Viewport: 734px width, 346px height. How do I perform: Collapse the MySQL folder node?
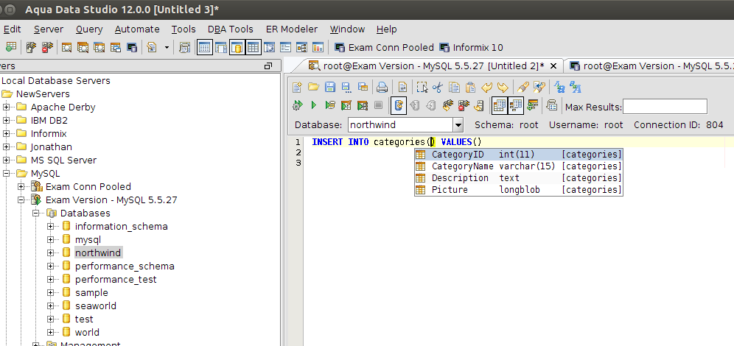pos(6,174)
